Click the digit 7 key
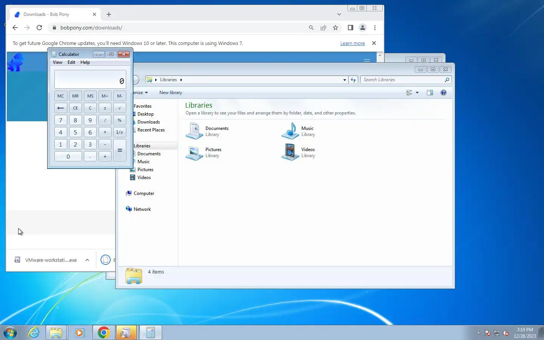The height and width of the screenshot is (340, 544). tap(60, 120)
